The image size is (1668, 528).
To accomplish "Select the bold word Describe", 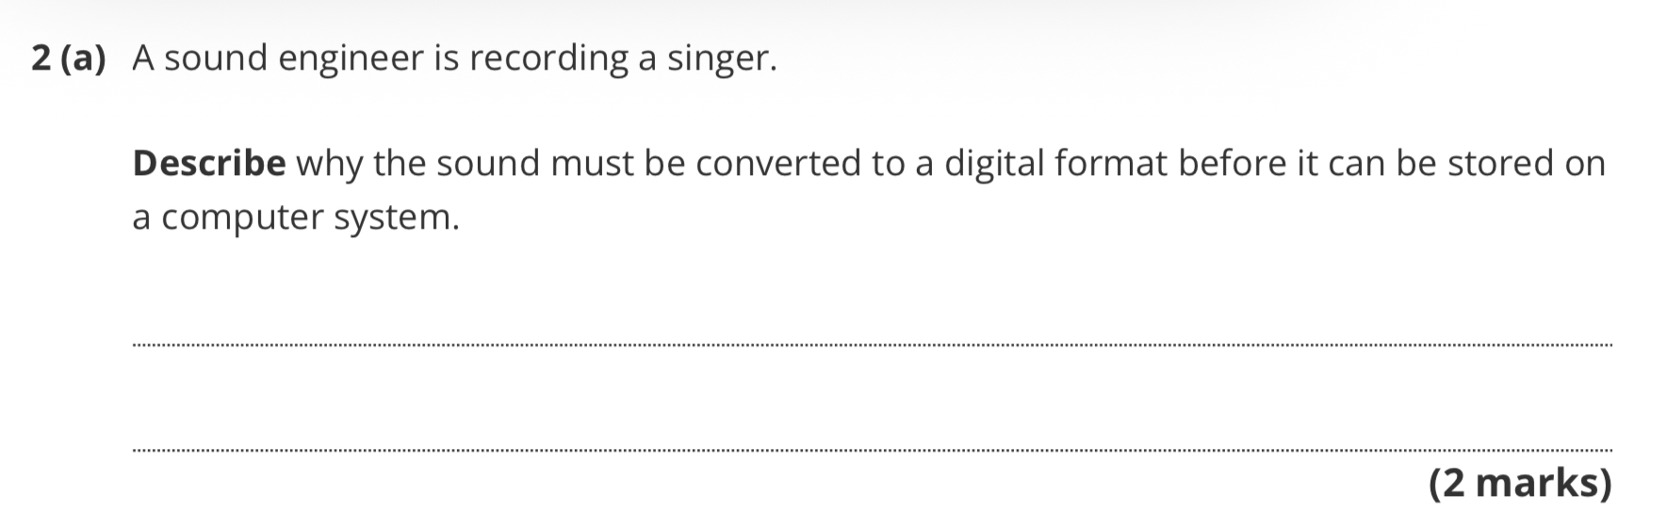I will 209,164.
